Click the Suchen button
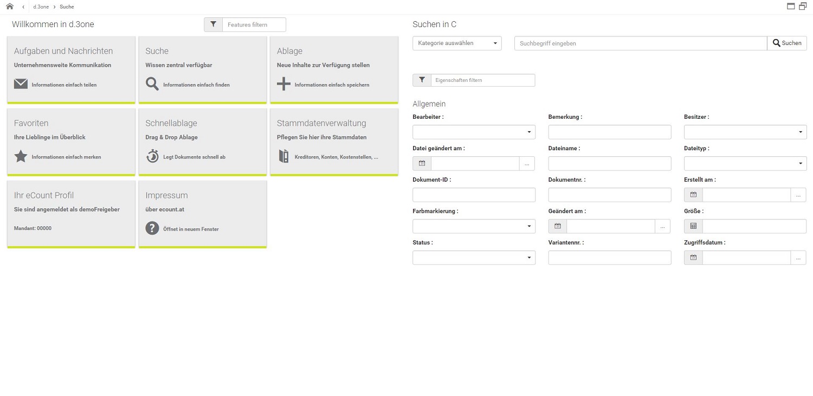Image resolution: width=813 pixels, height=396 pixels. coord(787,43)
